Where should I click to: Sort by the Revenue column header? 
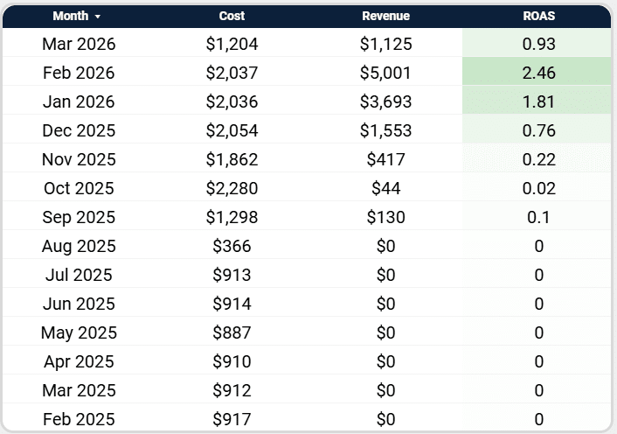[x=385, y=16]
